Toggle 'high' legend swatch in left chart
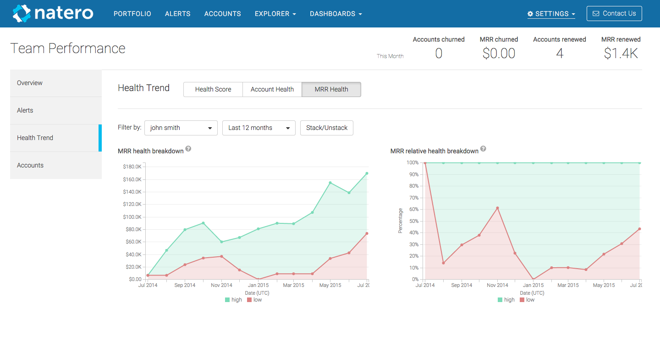 tap(227, 300)
